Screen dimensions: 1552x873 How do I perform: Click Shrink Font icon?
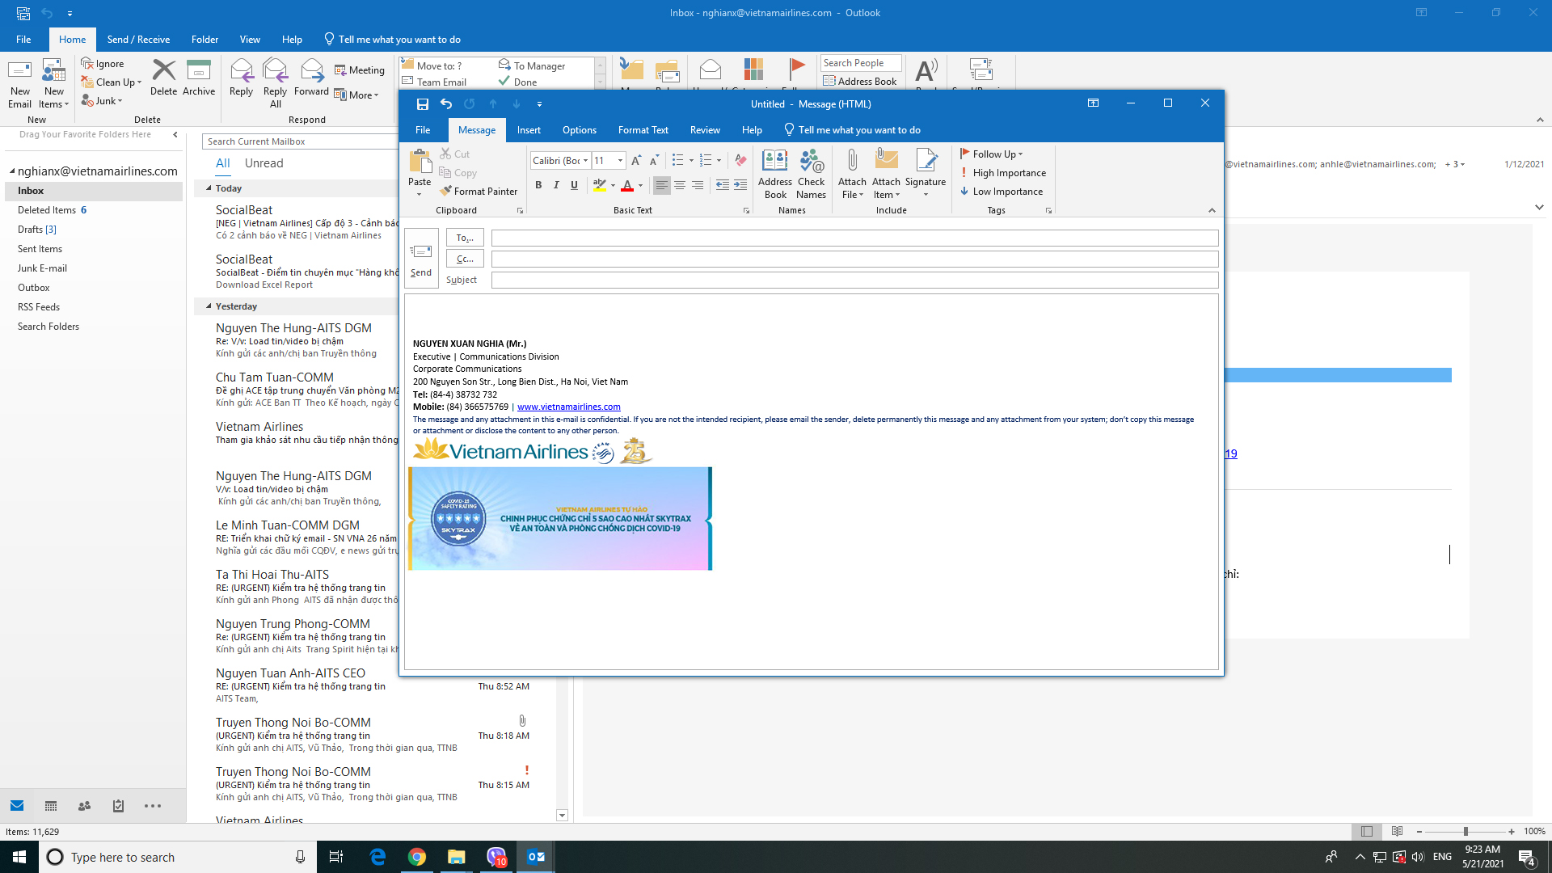(654, 160)
